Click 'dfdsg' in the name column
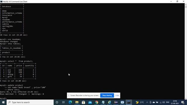 (11, 74)
